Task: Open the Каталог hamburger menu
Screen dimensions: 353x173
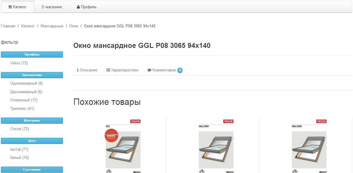Action: pyautogui.click(x=18, y=7)
